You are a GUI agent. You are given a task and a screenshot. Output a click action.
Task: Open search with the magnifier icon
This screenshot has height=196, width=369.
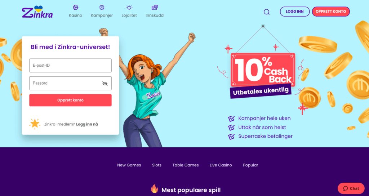coord(267,12)
